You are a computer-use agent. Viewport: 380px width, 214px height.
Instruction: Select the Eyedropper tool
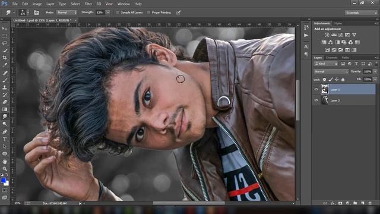coord(5,65)
